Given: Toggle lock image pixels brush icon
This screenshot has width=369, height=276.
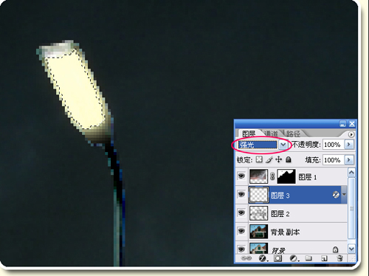Looking at the screenshot, I should (x=269, y=159).
